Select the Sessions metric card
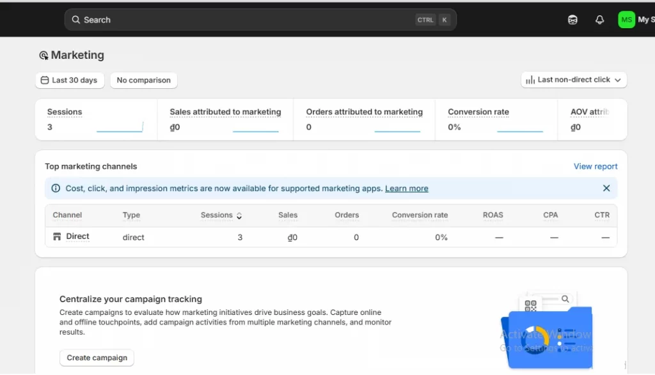Viewport: 655px width, 375px height. (x=96, y=119)
